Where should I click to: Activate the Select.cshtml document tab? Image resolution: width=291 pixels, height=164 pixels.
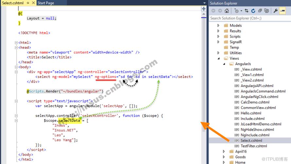tap(13, 3)
